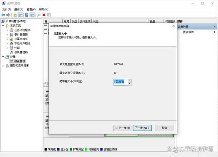Viewport: 218px width, 157px height.
Task: Open the 文件(F) menu
Action: [x=6, y=9]
